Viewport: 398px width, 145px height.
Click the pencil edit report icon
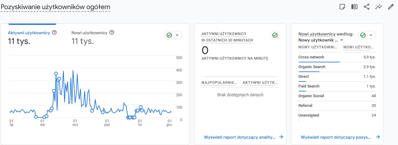click(391, 7)
